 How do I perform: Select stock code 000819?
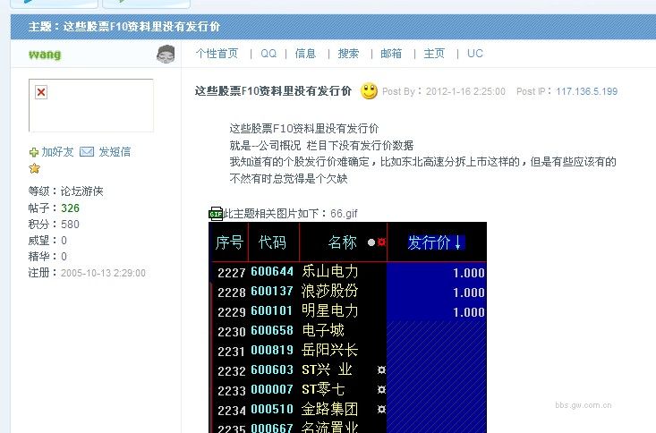point(272,350)
